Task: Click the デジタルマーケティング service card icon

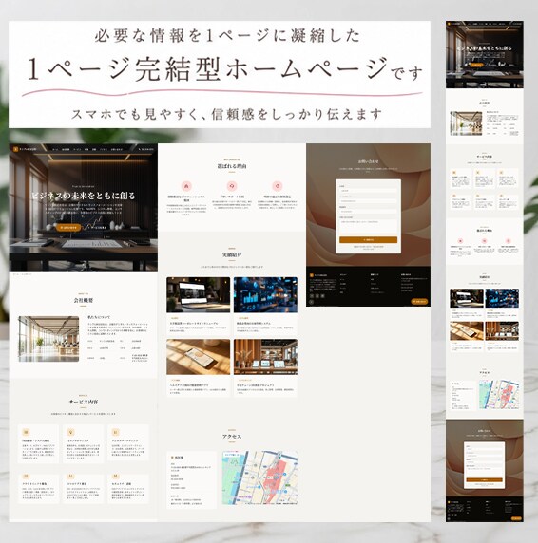Action: 116,432
